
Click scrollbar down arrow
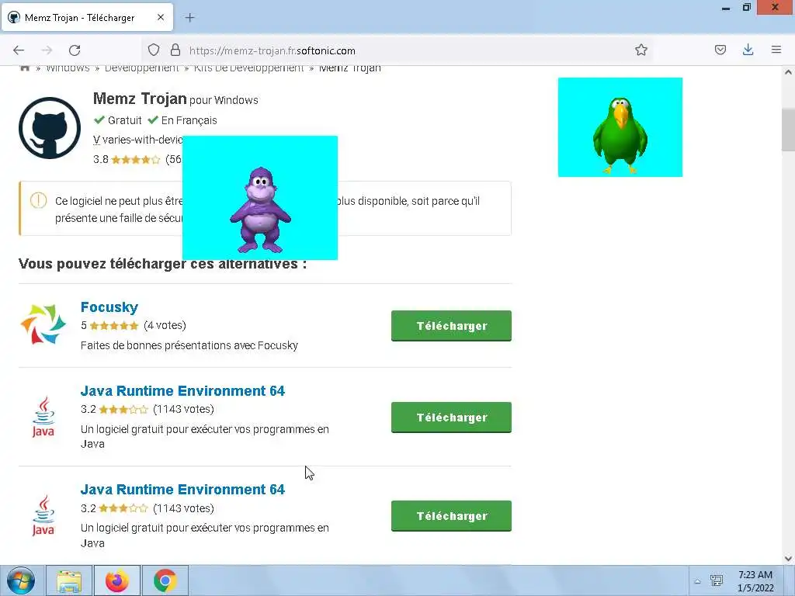pyautogui.click(x=788, y=558)
